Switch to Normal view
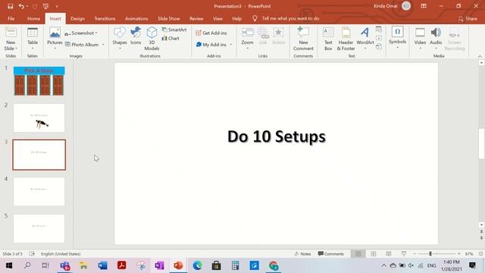485x273 pixels. [358, 254]
